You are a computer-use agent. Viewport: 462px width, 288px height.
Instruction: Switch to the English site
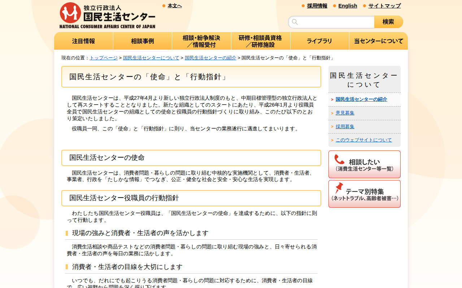click(x=348, y=6)
